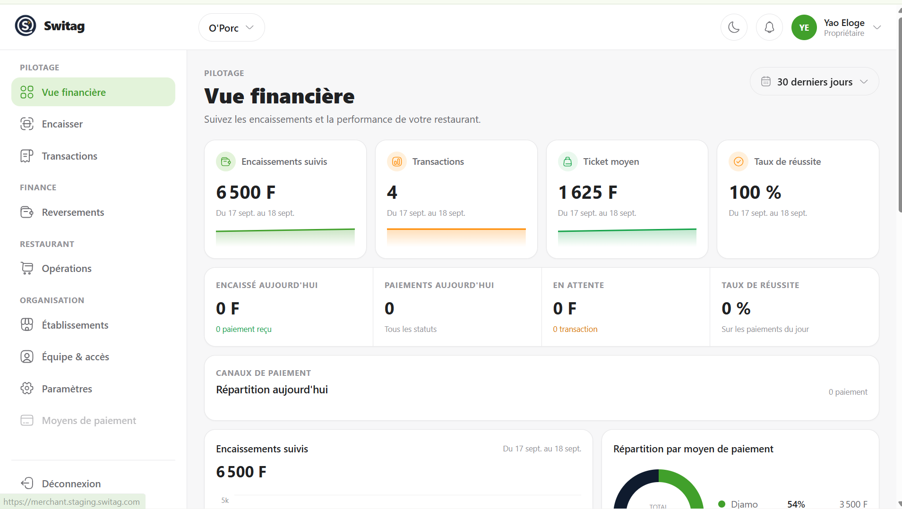
Task: Click the Équipe & accès person icon
Action: pyautogui.click(x=27, y=356)
